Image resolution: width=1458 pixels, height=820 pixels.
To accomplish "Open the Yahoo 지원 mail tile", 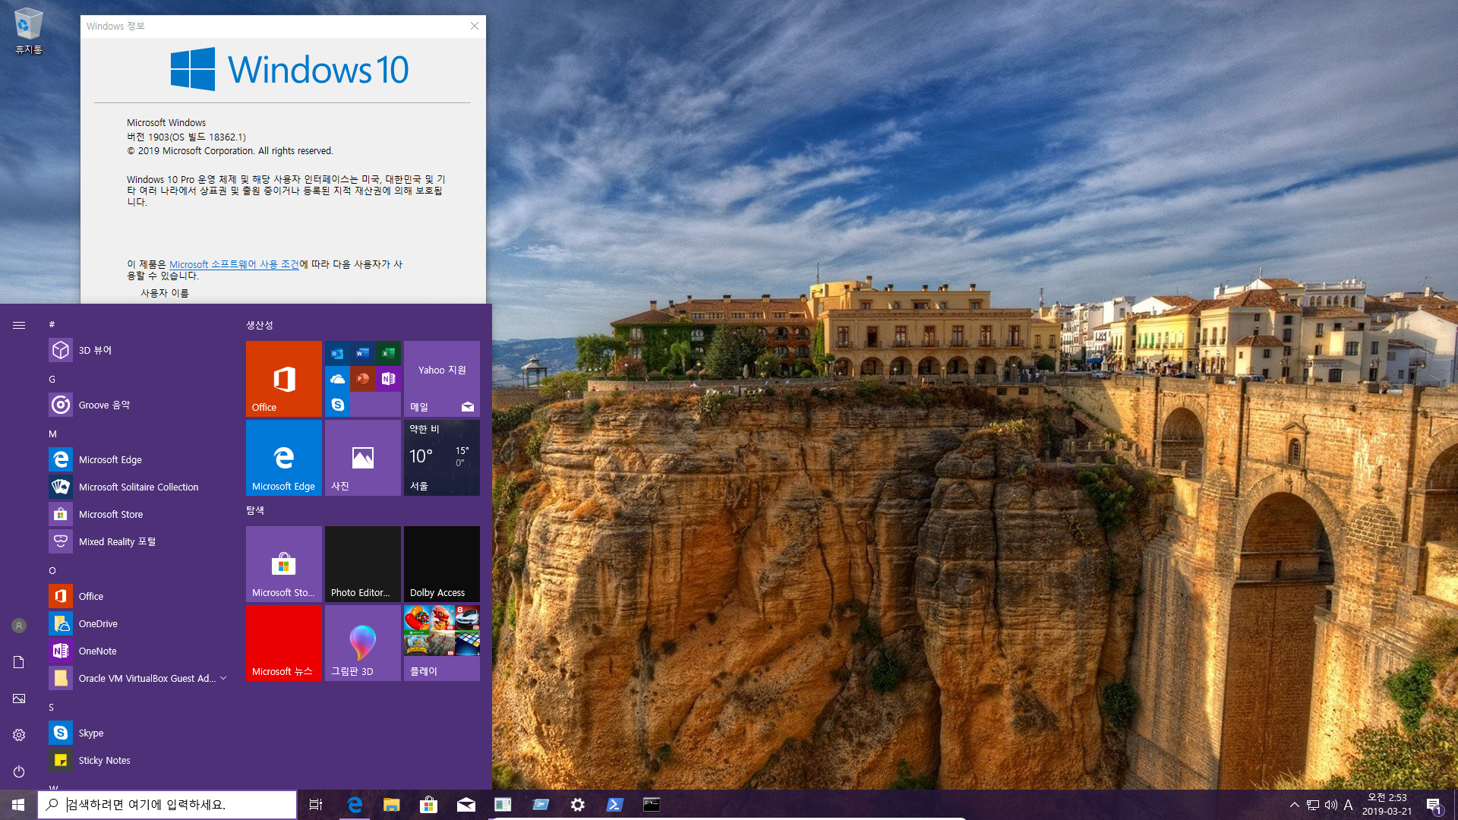I will pyautogui.click(x=442, y=379).
